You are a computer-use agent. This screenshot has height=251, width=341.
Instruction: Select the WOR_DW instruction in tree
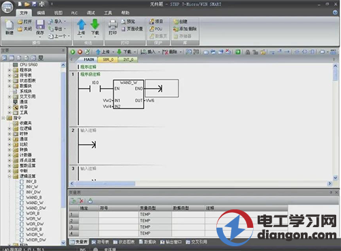35,224
